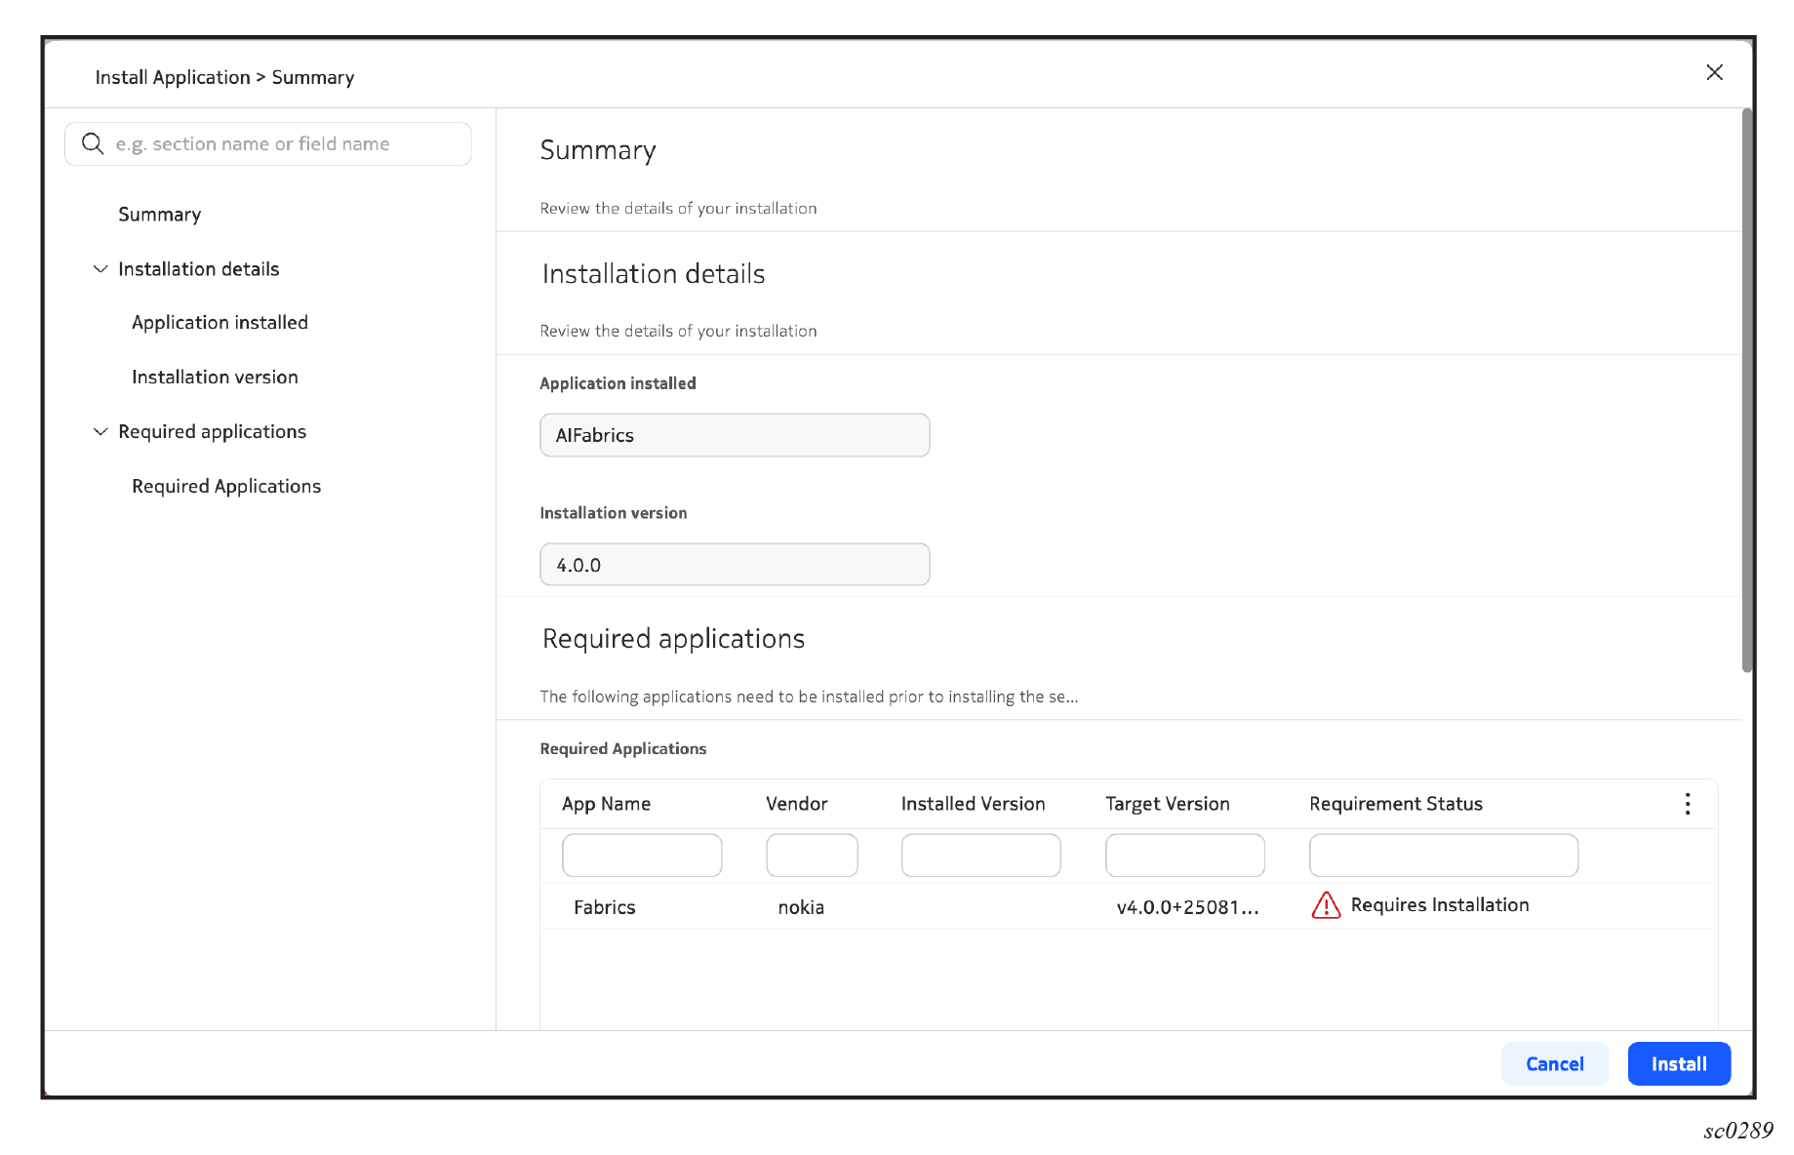
Task: Click the dialog's vertical scrollbar
Action: pos(1747,390)
